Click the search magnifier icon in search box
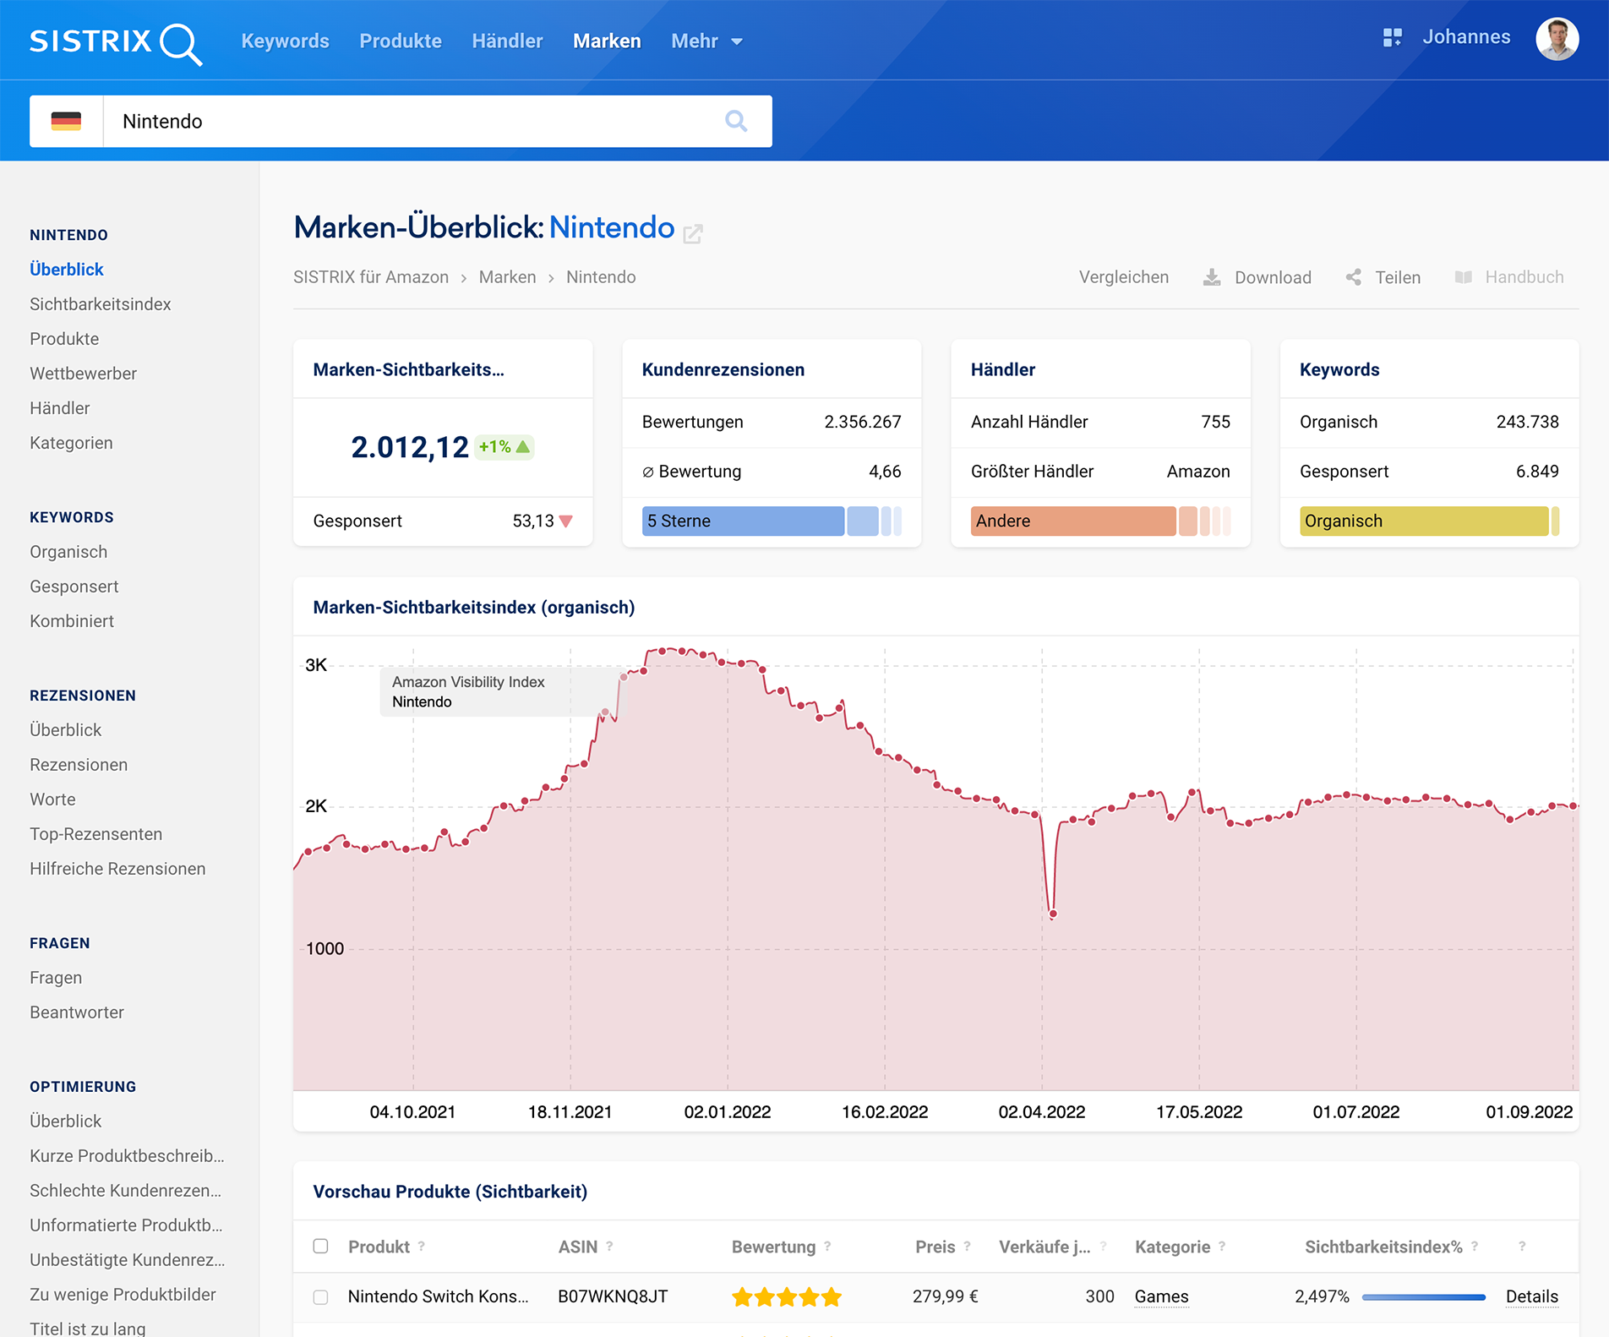Viewport: 1609px width, 1337px height. (736, 121)
